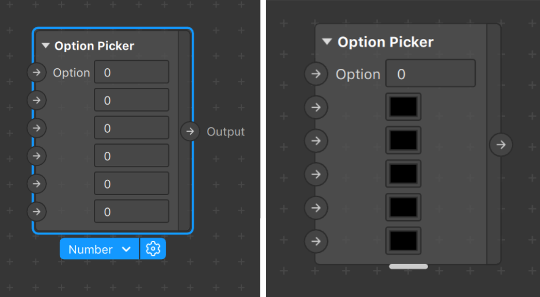Open the third black color swatch

pyautogui.click(x=403, y=173)
